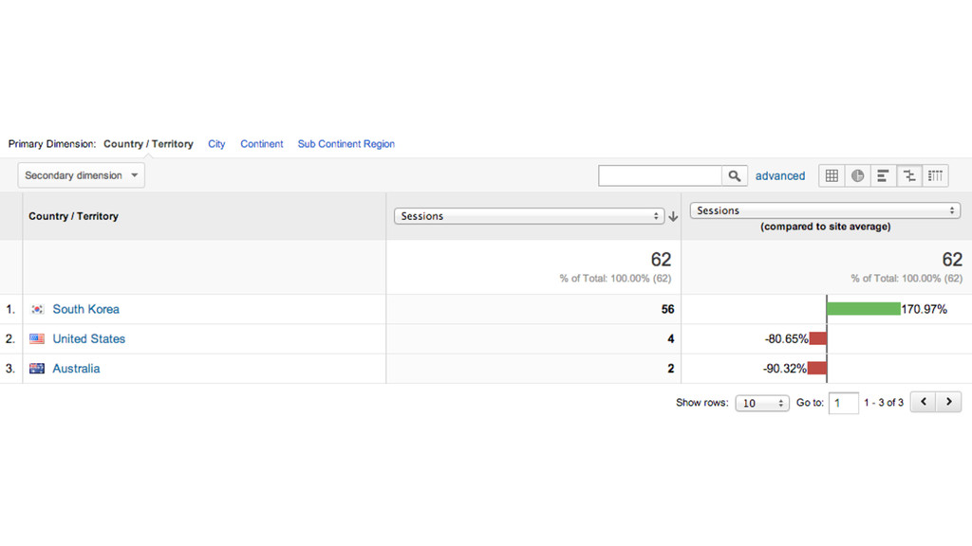Select the performance bar view icon
The width and height of the screenshot is (972, 546).
coord(884,175)
